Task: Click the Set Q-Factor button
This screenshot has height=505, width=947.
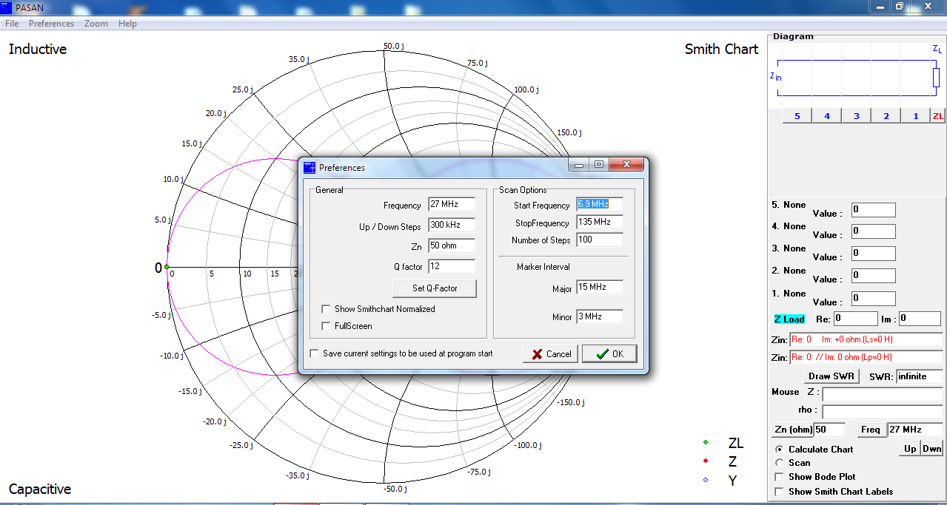Action: click(x=435, y=288)
